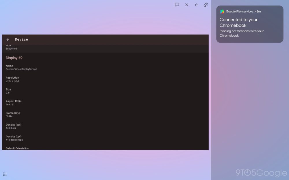Click the Default Orientation entry

pos(17,148)
